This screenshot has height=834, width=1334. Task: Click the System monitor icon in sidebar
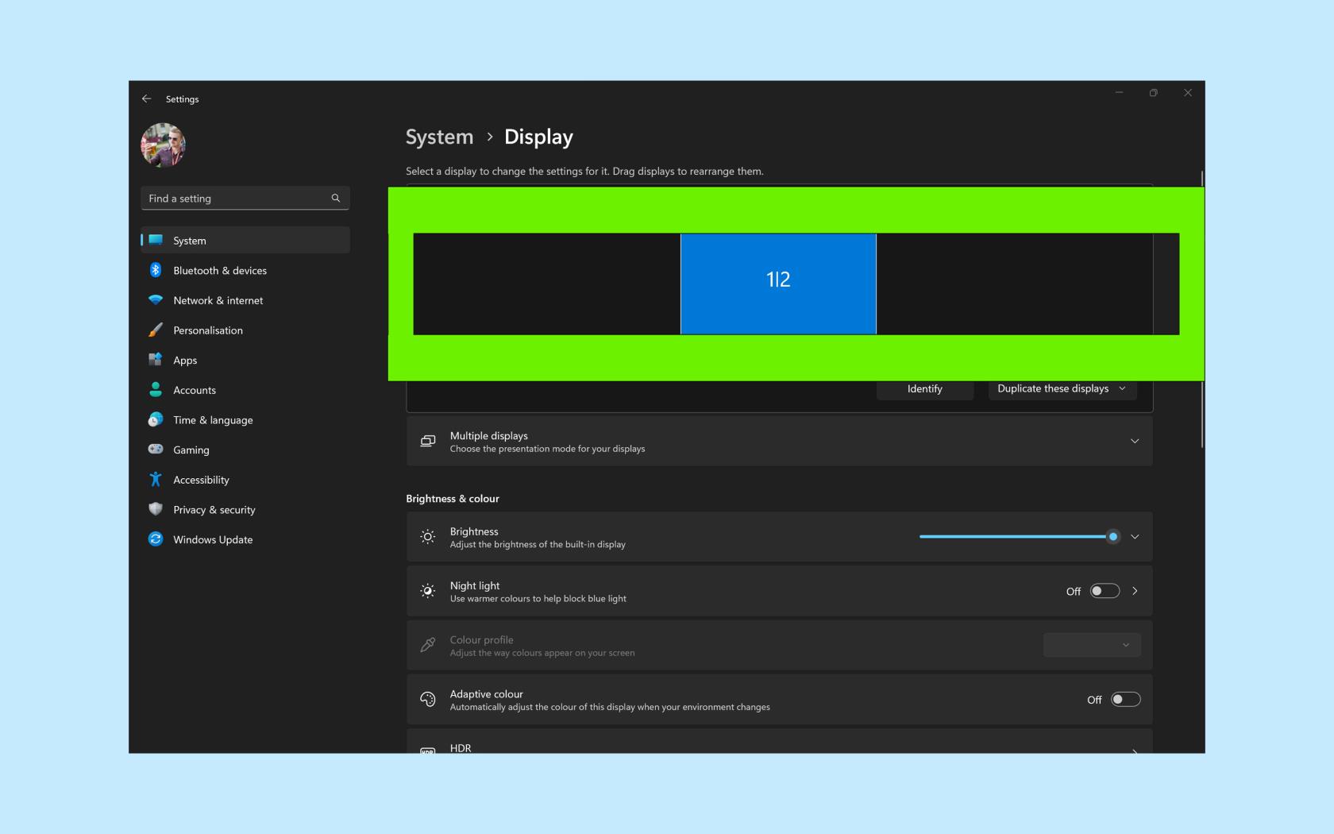click(x=156, y=240)
